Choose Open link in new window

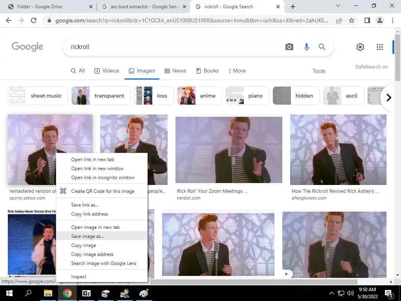coord(102,169)
